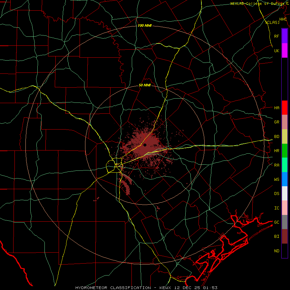This screenshot has width=290, height=290.
Task: Click the "WS" legend label
Action: coord(277,179)
